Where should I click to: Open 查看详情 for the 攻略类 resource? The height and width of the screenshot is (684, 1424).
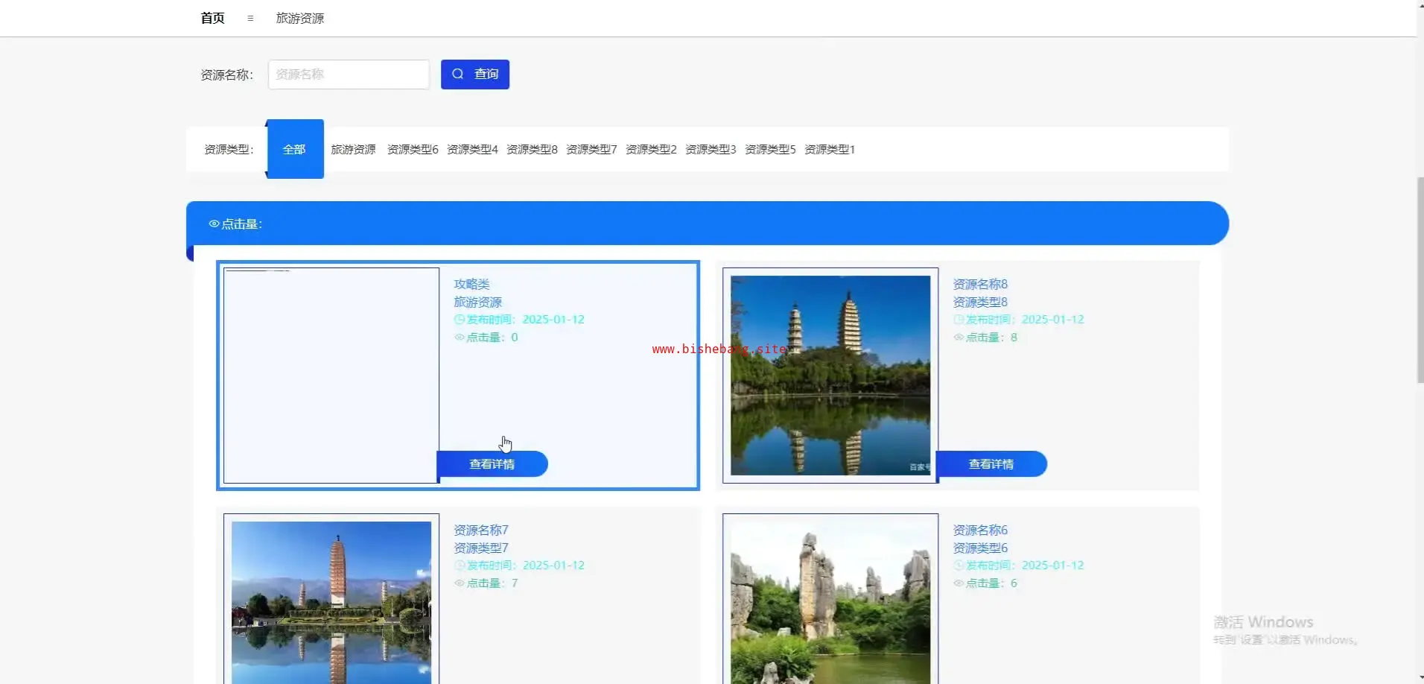click(492, 464)
